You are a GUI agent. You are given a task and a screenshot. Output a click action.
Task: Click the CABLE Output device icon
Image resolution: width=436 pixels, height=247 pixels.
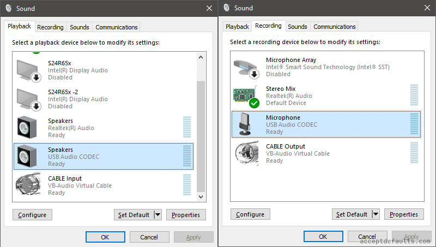(x=246, y=153)
